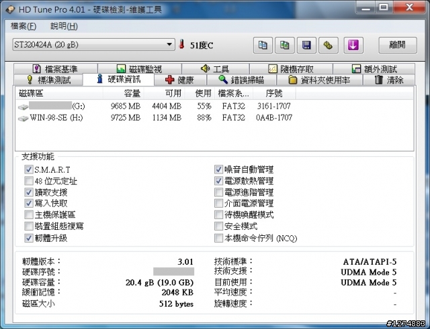Click the 1134 MB free space cell

click(x=167, y=118)
